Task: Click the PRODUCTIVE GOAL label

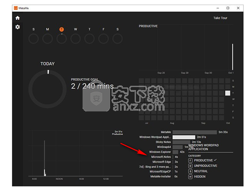Action: click(x=85, y=79)
